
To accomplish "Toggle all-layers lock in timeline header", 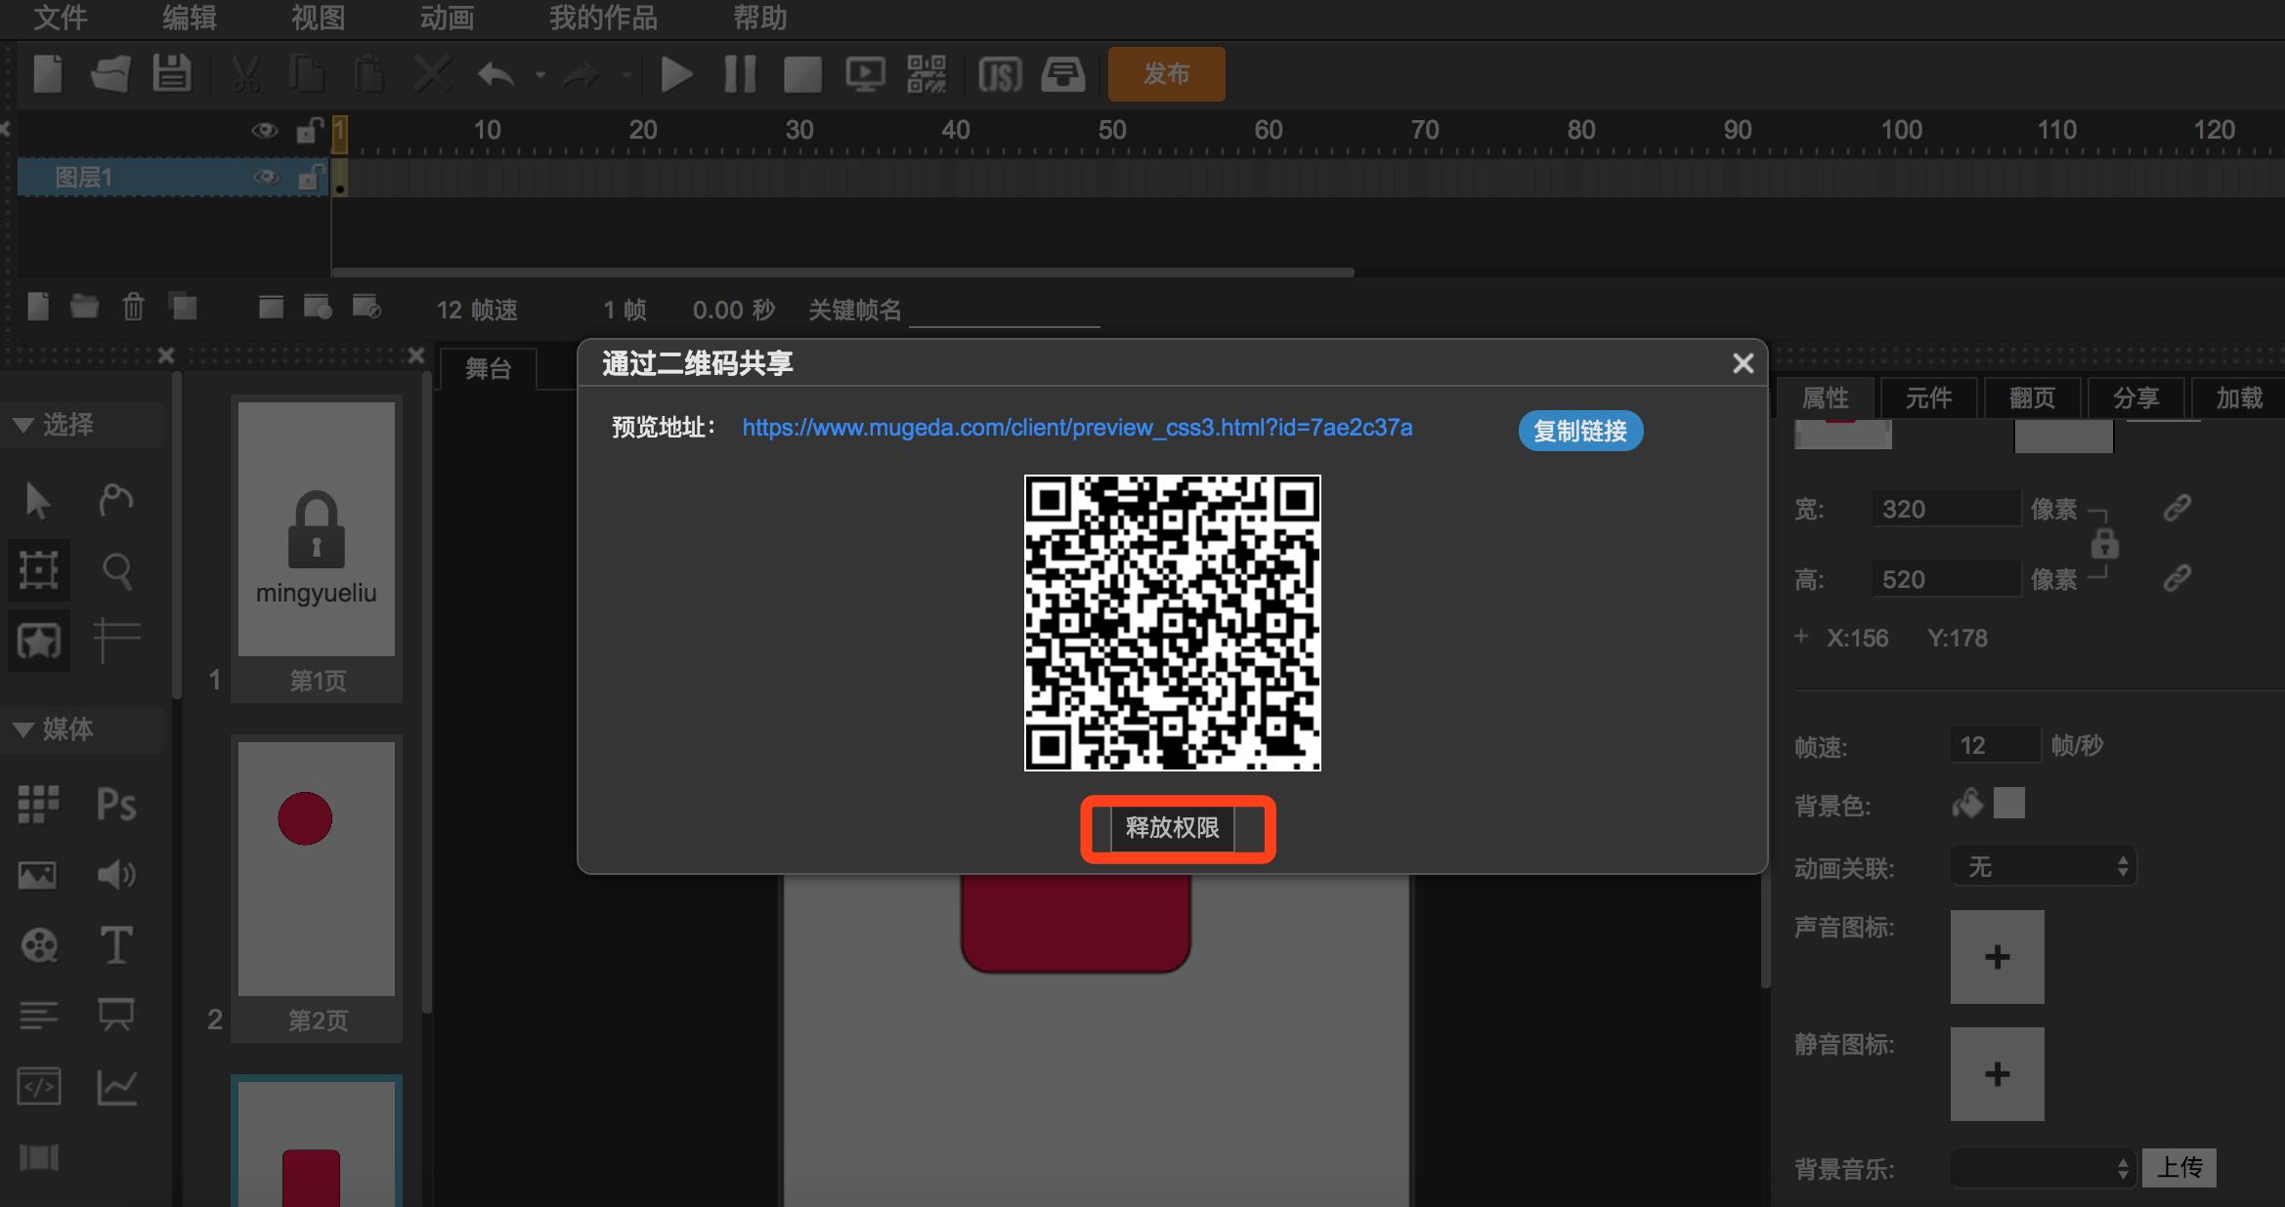I will point(310,130).
